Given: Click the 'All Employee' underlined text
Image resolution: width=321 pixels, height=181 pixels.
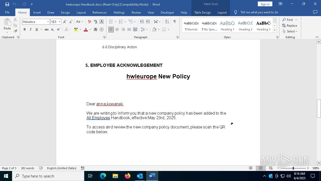Looking at the screenshot, I should tap(98, 118).
